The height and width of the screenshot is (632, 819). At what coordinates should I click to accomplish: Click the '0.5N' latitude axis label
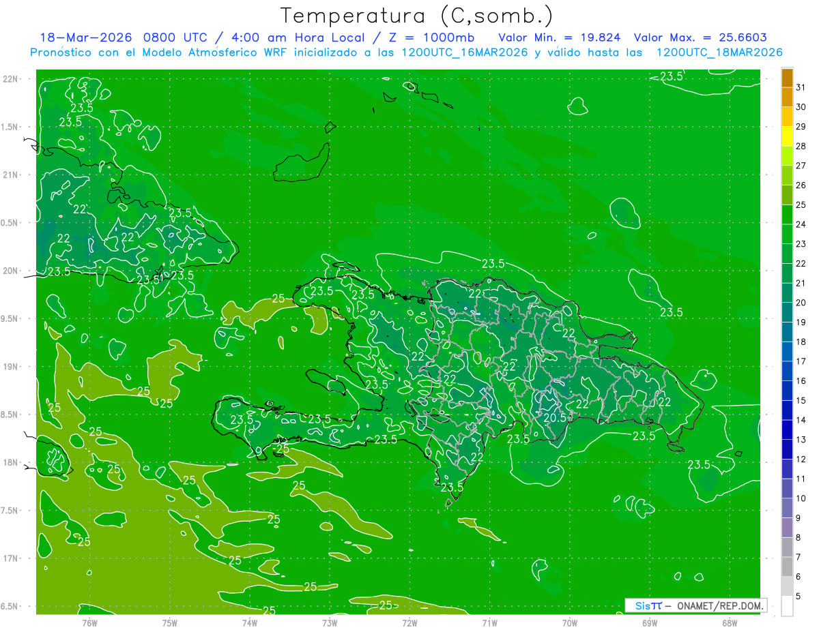pyautogui.click(x=10, y=223)
